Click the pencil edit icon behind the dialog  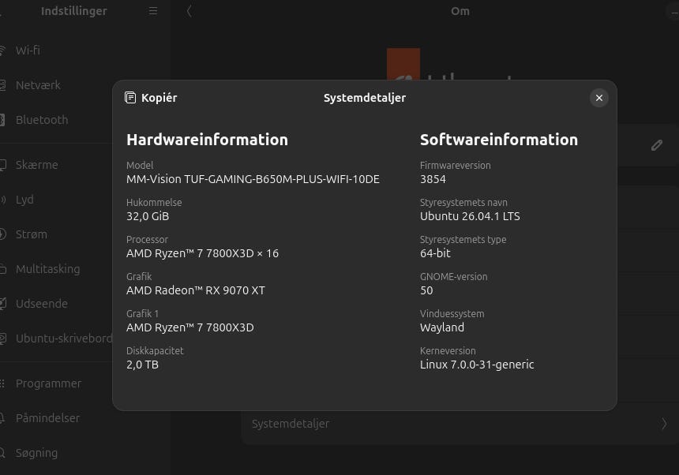656,145
